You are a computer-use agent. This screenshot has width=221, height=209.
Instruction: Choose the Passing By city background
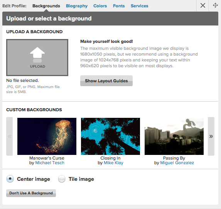(174, 136)
